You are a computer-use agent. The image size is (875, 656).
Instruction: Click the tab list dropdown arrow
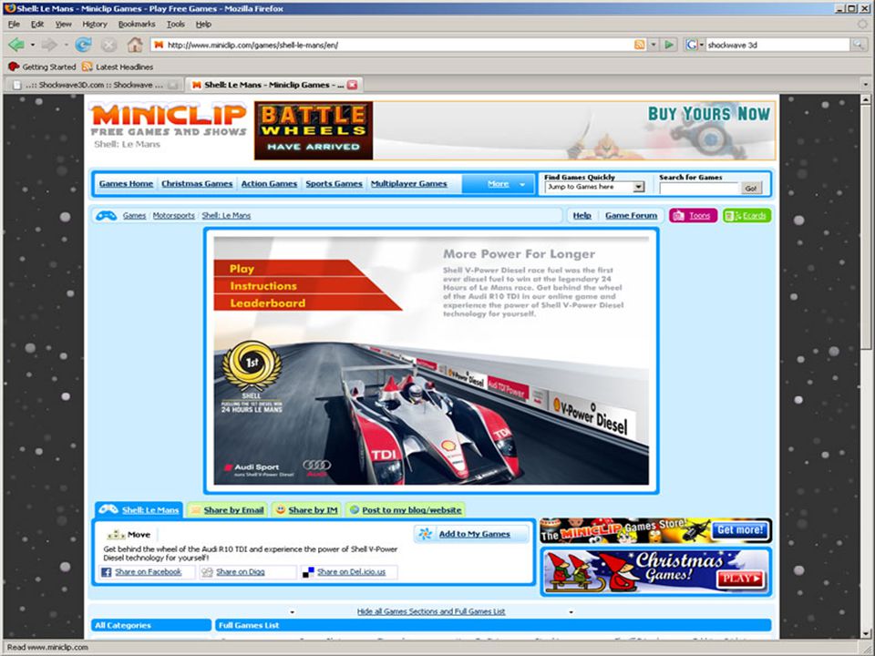pyautogui.click(x=866, y=85)
